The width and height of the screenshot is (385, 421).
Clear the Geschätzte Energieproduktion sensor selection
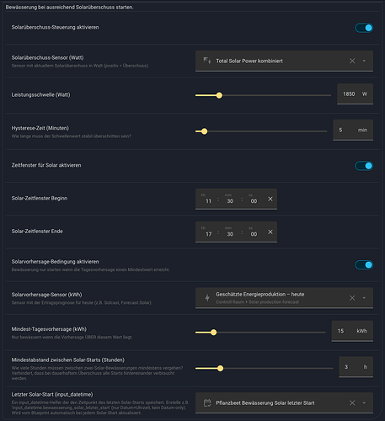point(352,298)
